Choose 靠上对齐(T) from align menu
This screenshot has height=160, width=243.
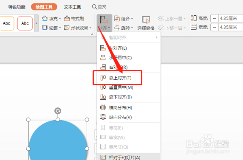tap(129, 78)
